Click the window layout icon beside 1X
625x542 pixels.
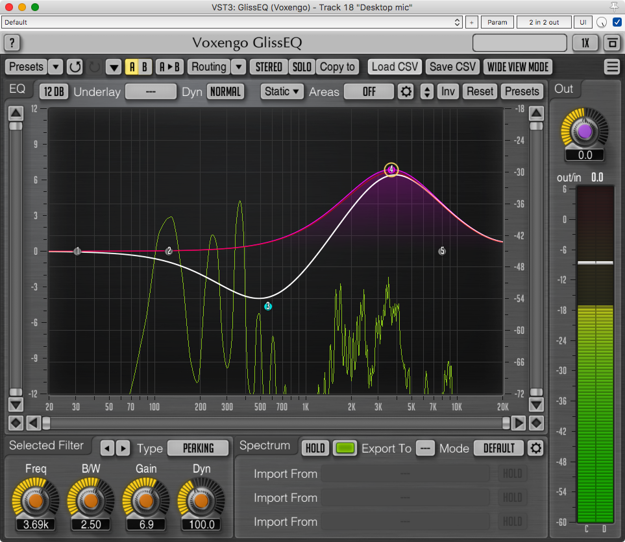[x=612, y=43]
